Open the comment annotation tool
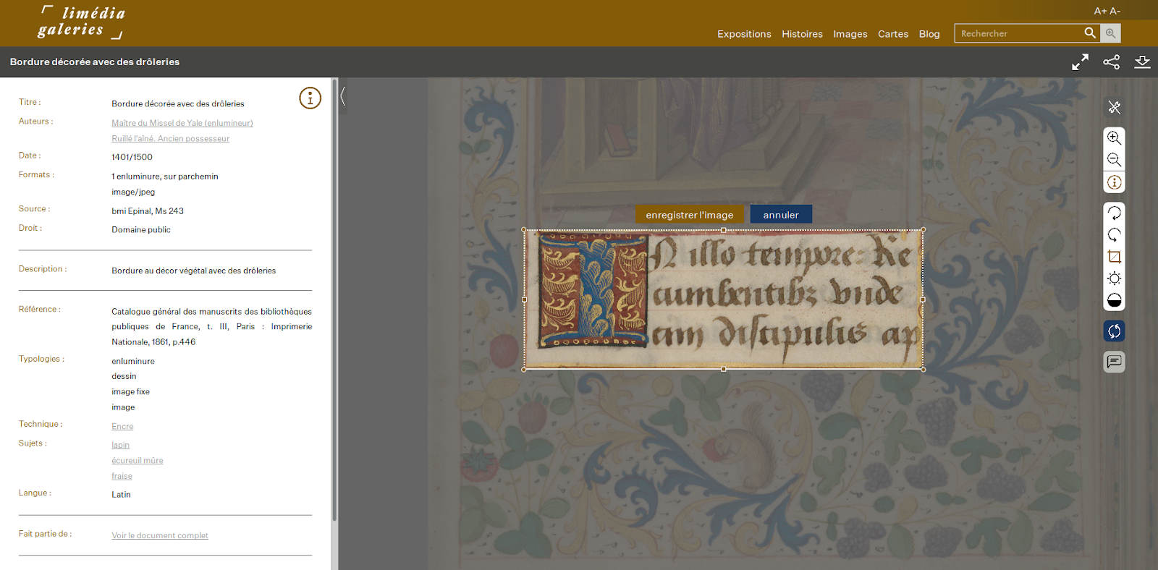The image size is (1158, 570). pos(1115,362)
